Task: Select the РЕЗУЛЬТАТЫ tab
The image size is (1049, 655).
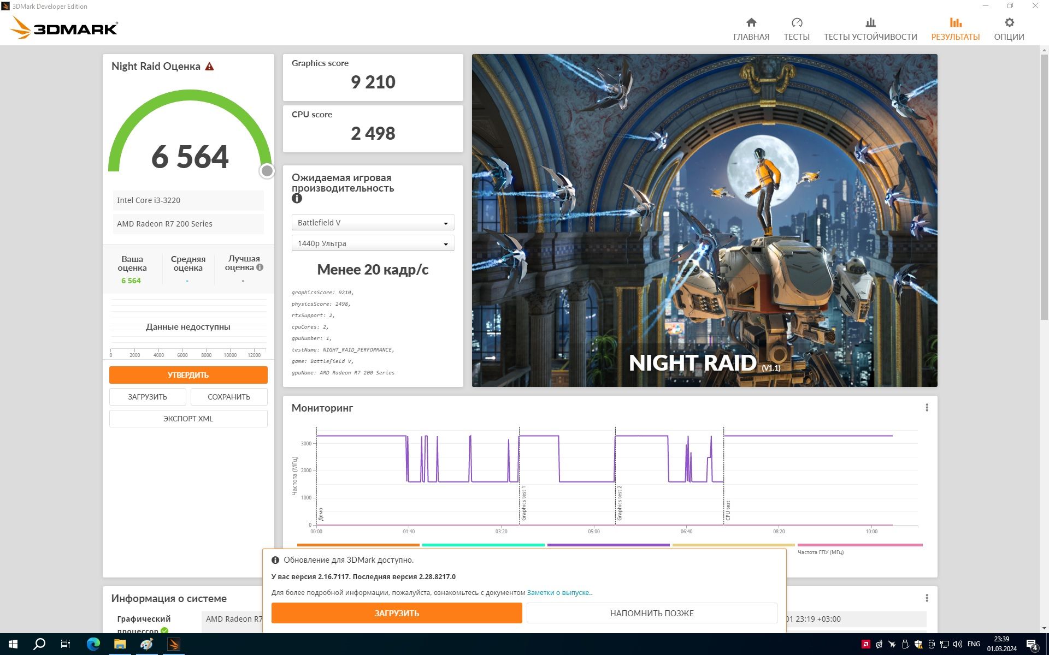Action: [x=956, y=29]
